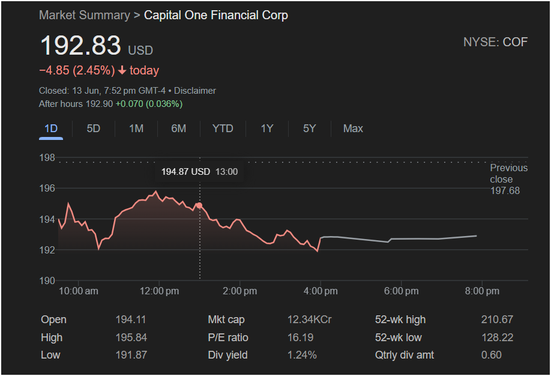Click the 52-wk low value 128.22
The width and height of the screenshot is (551, 376).
click(497, 338)
